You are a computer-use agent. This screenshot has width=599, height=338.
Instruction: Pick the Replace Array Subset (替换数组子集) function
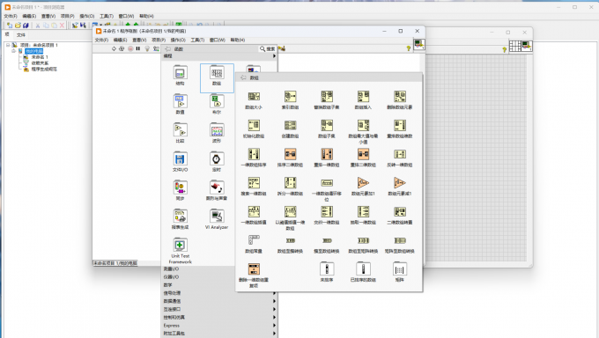(x=327, y=100)
